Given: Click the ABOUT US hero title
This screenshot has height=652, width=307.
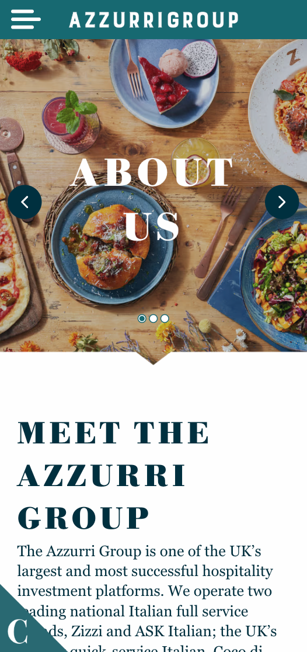Looking at the screenshot, I should click(x=152, y=199).
